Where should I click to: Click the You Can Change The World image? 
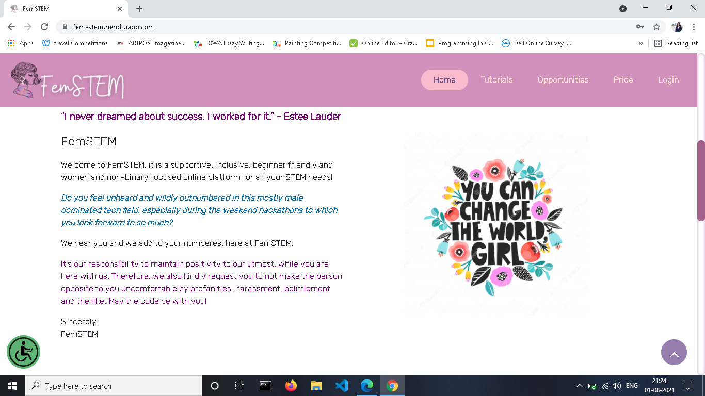click(x=496, y=223)
